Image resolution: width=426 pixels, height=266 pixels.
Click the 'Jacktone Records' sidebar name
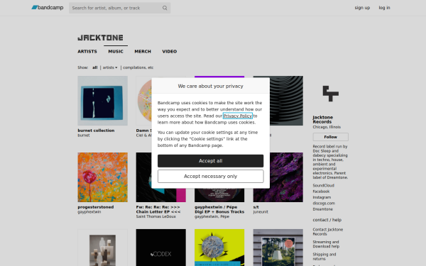point(322,119)
